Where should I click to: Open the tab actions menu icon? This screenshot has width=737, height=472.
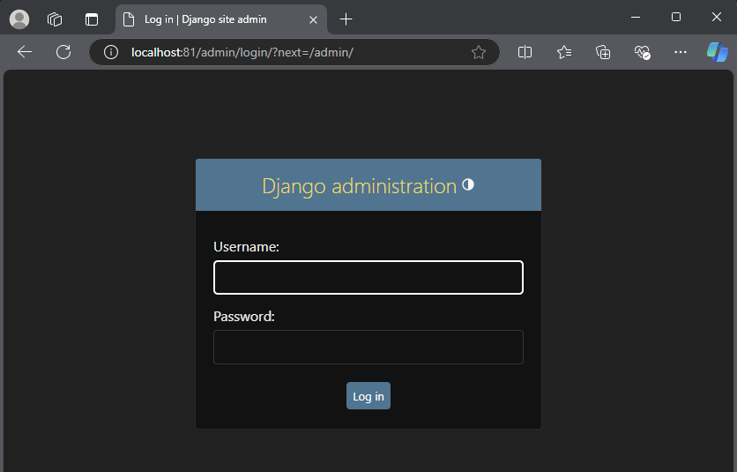tap(91, 19)
